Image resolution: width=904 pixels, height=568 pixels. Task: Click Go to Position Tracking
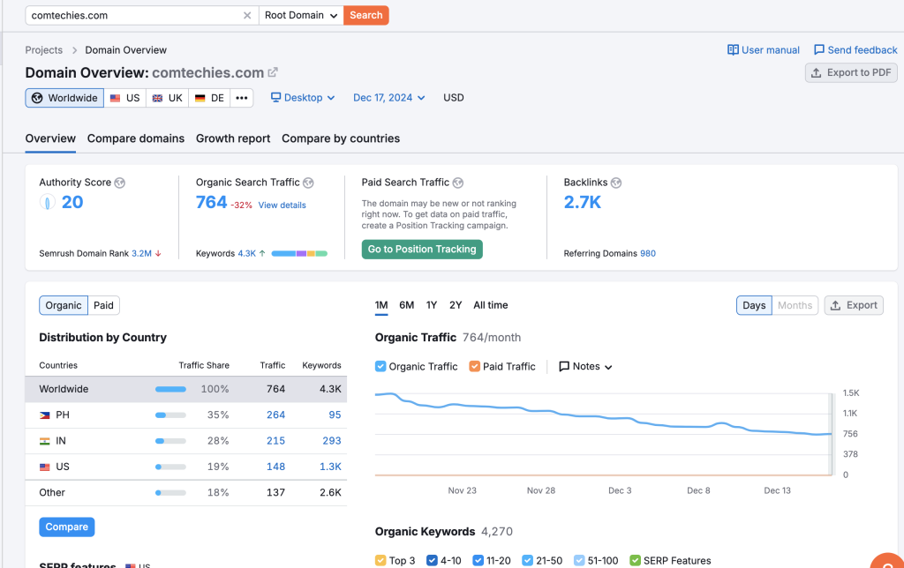421,249
